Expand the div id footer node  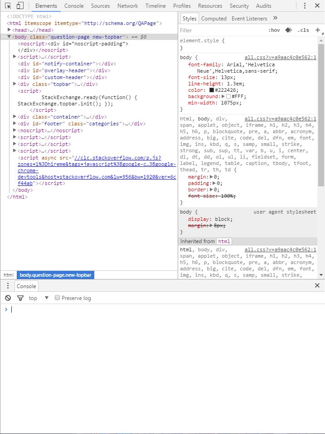pos(15,123)
